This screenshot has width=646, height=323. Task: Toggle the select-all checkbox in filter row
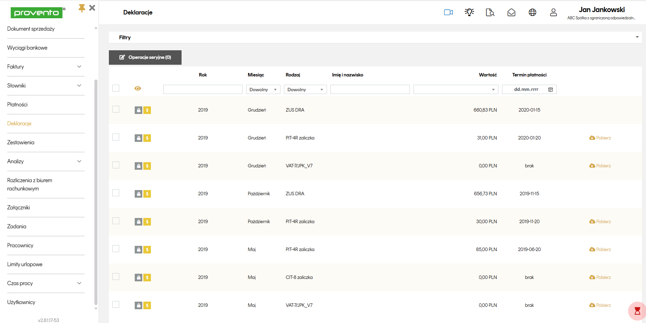pos(116,88)
